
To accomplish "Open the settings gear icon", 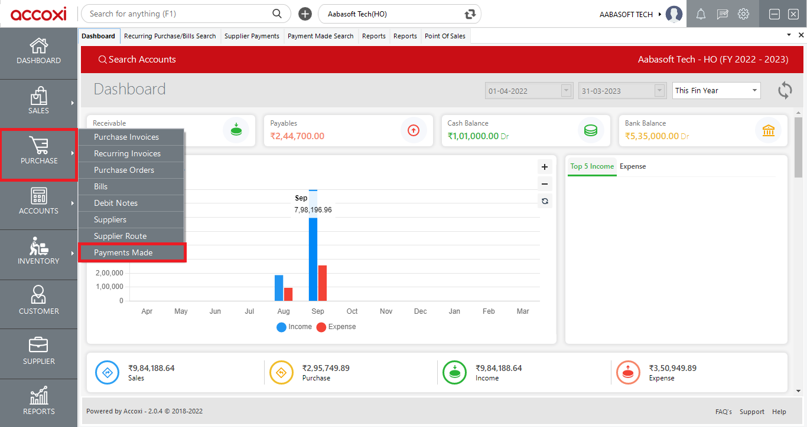I will click(744, 14).
